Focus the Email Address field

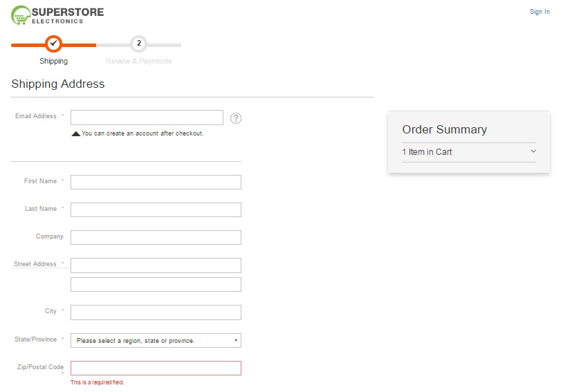click(147, 118)
